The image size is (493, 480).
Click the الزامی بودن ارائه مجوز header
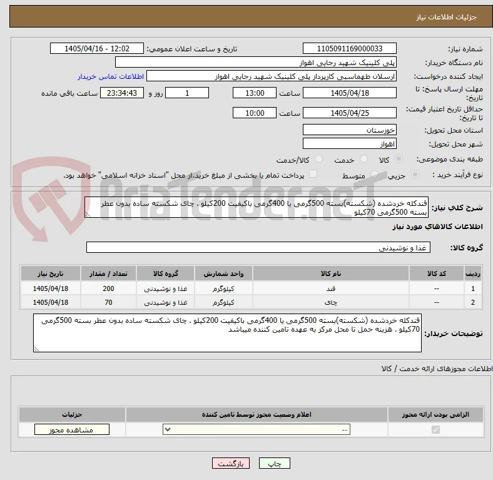435,414
